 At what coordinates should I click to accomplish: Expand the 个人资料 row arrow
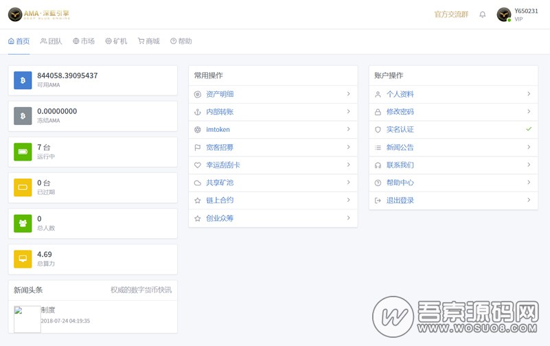point(529,94)
